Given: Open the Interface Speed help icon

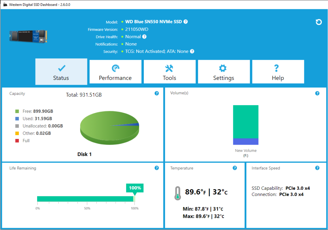Looking at the screenshot, I should coord(317,168).
